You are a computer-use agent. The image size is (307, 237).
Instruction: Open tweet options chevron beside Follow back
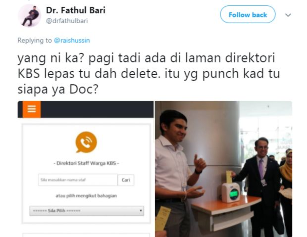coord(288,15)
